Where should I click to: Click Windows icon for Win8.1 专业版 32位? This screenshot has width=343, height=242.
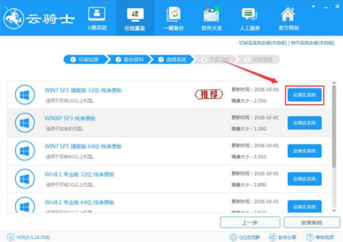point(25,179)
